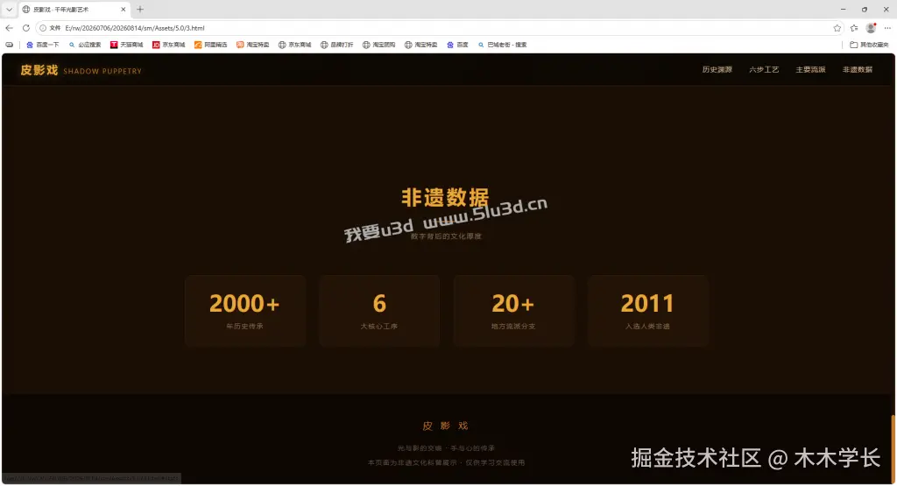The height and width of the screenshot is (486, 897).
Task: Add this page to favorites star
Action: [837, 28]
